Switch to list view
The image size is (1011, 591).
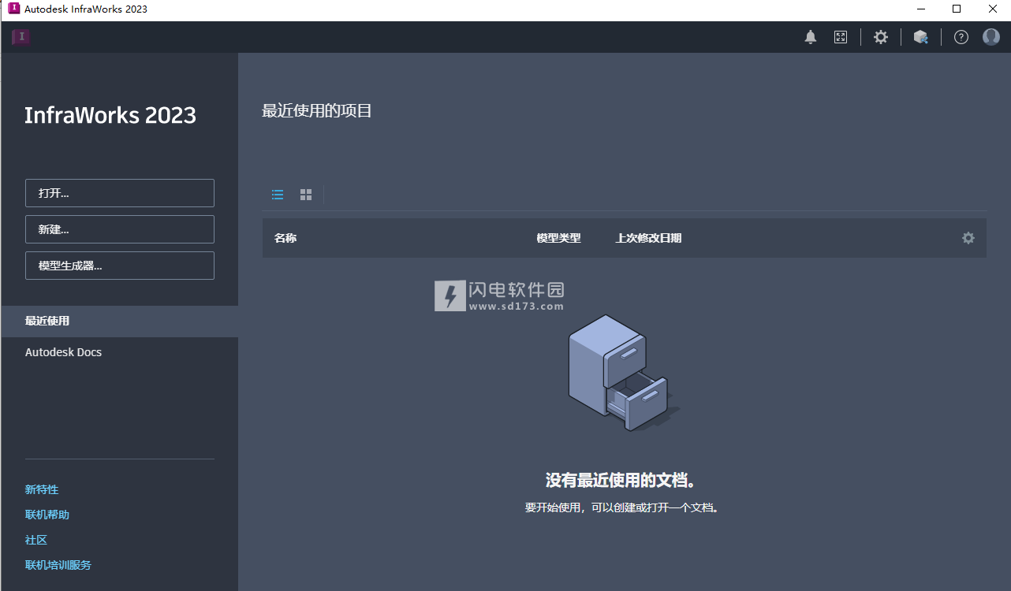pyautogui.click(x=278, y=195)
